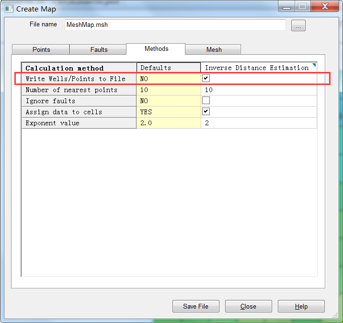343x323 pixels.
Task: Click the File name text field
Action: pyautogui.click(x=175, y=25)
